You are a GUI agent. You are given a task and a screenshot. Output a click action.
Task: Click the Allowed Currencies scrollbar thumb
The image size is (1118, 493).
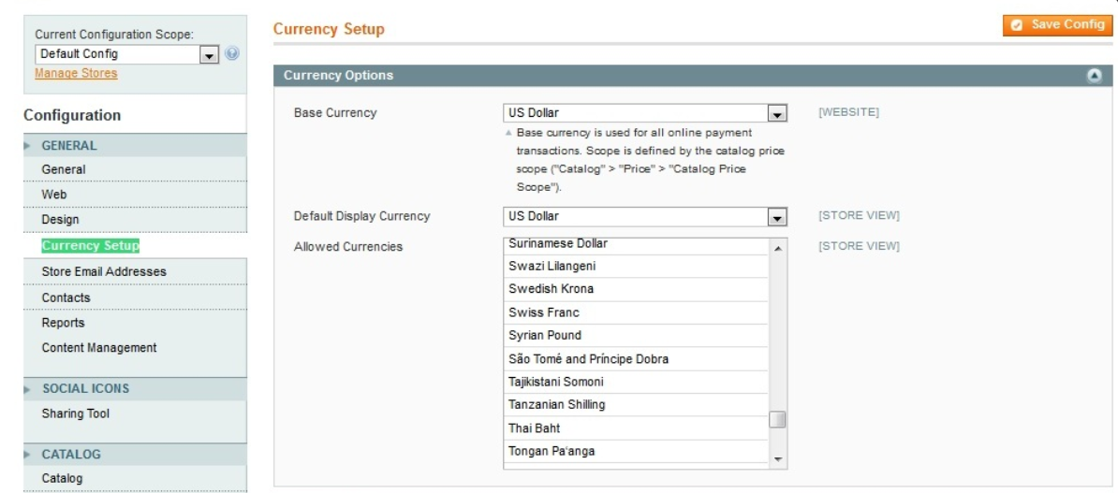777,420
